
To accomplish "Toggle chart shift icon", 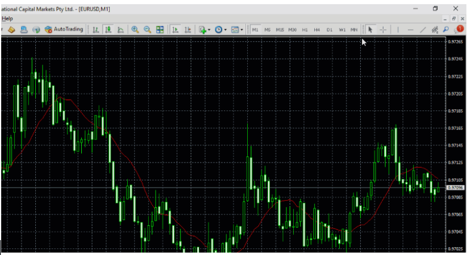I will [x=188, y=29].
